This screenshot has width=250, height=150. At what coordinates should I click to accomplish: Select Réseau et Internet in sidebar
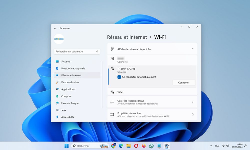pos(71,75)
